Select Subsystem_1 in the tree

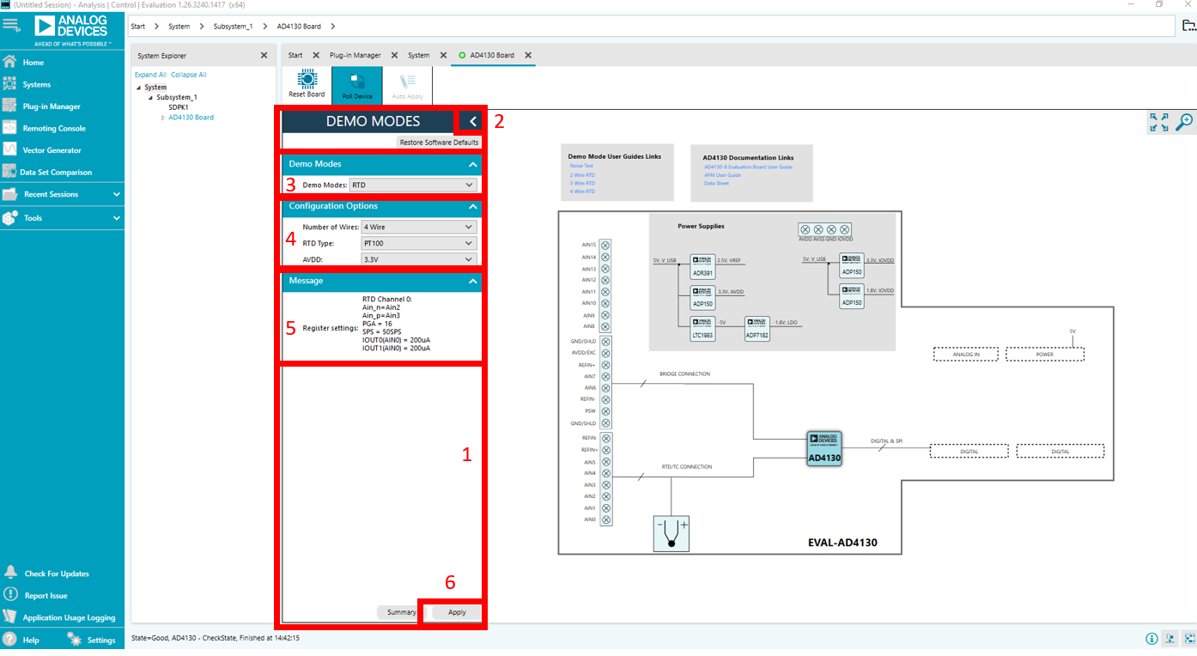[177, 97]
